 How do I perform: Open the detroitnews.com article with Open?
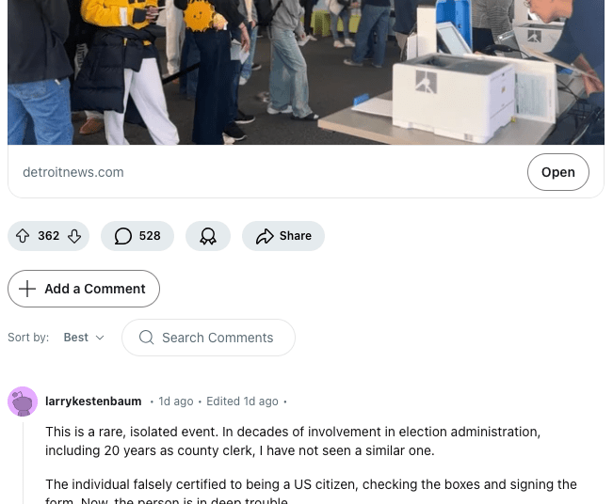pos(557,172)
